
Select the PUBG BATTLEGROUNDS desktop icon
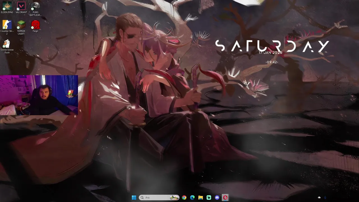(35, 9)
